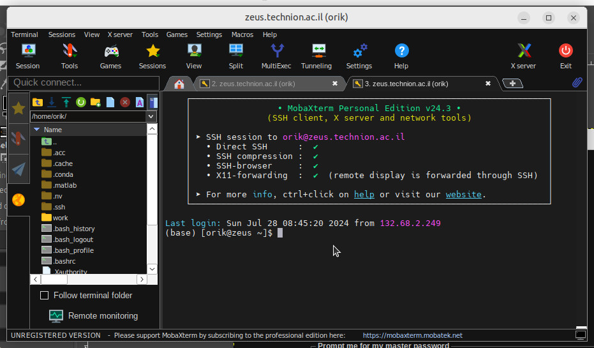This screenshot has width=594, height=348.
Task: Open the orange globe Sftp sidebar tab
Action: point(18,200)
